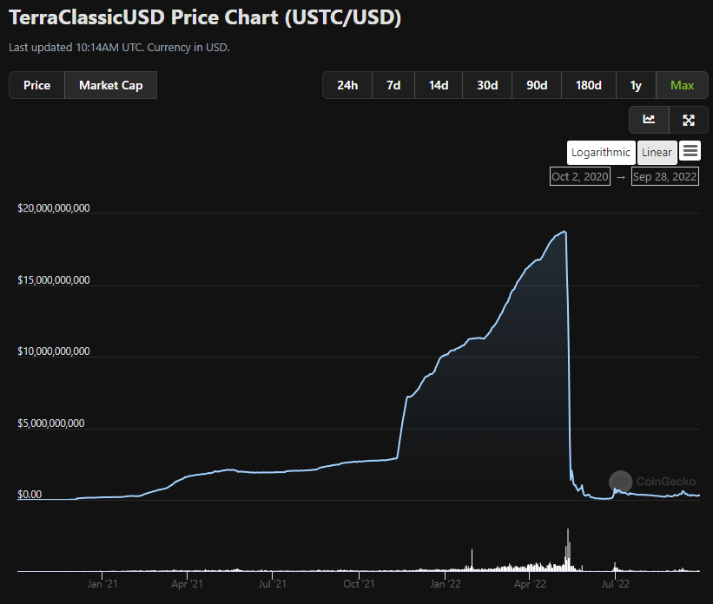Click the $15,000,000,000 axis label
Viewport: 713px width, 604px height.
[x=54, y=280]
